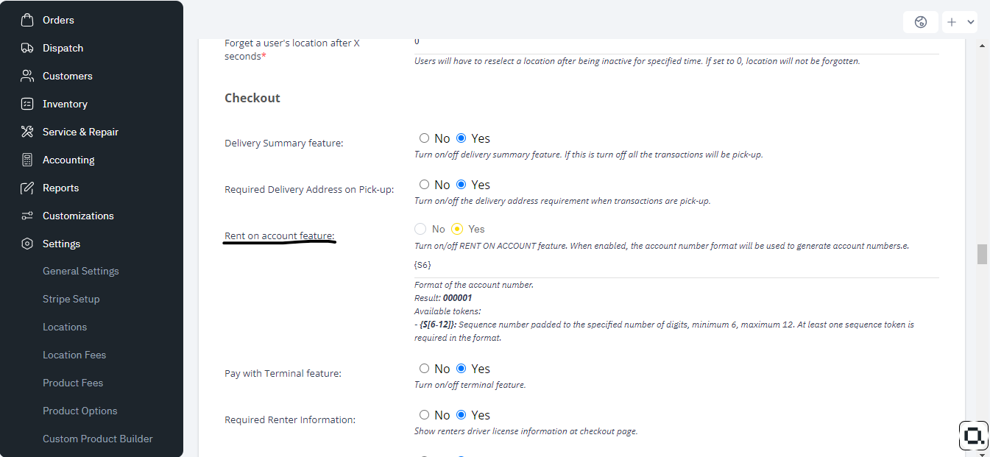Open Customers via the people icon
The image size is (990, 457).
(x=26, y=76)
